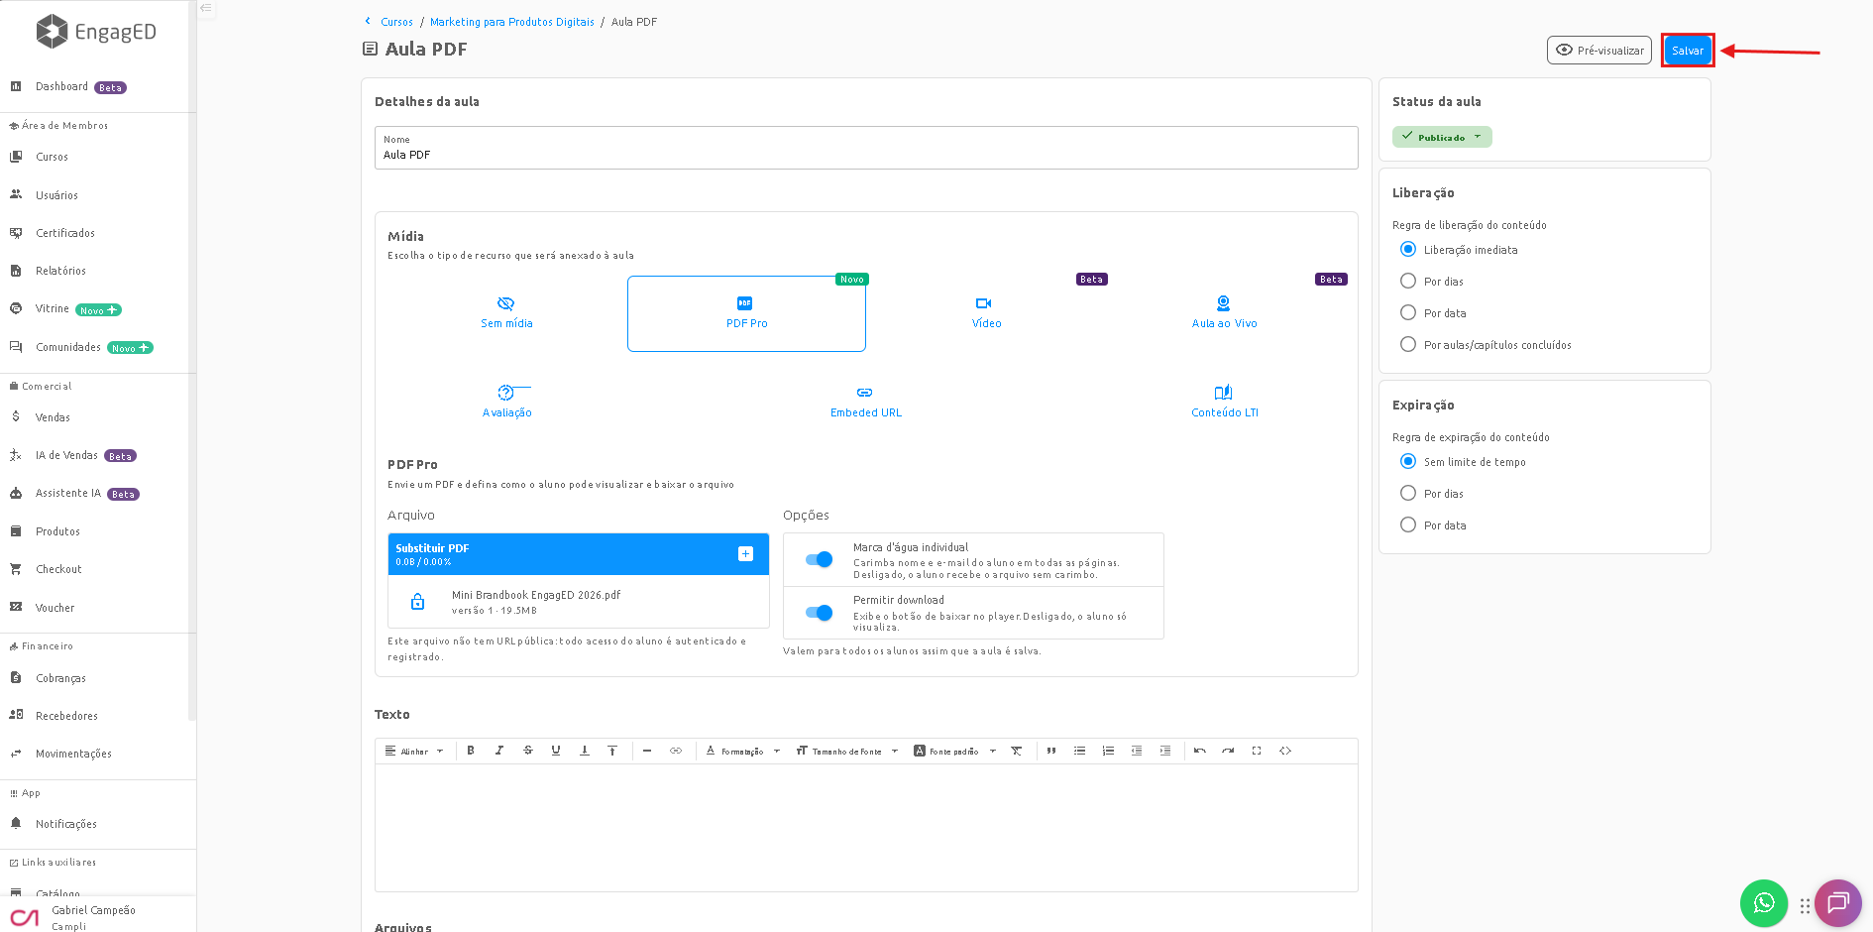
Task: Click the Nome input field
Action: (x=866, y=148)
